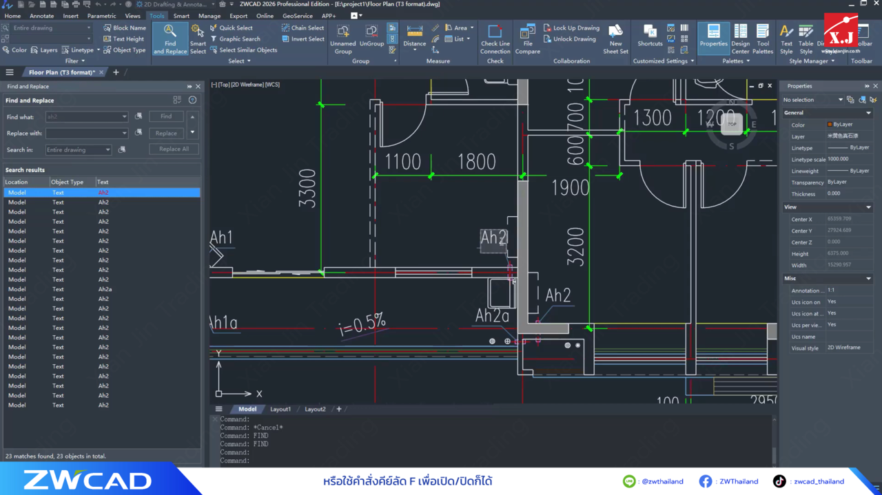The width and height of the screenshot is (882, 495).
Task: Open the Design Center palette
Action: coord(741,39)
